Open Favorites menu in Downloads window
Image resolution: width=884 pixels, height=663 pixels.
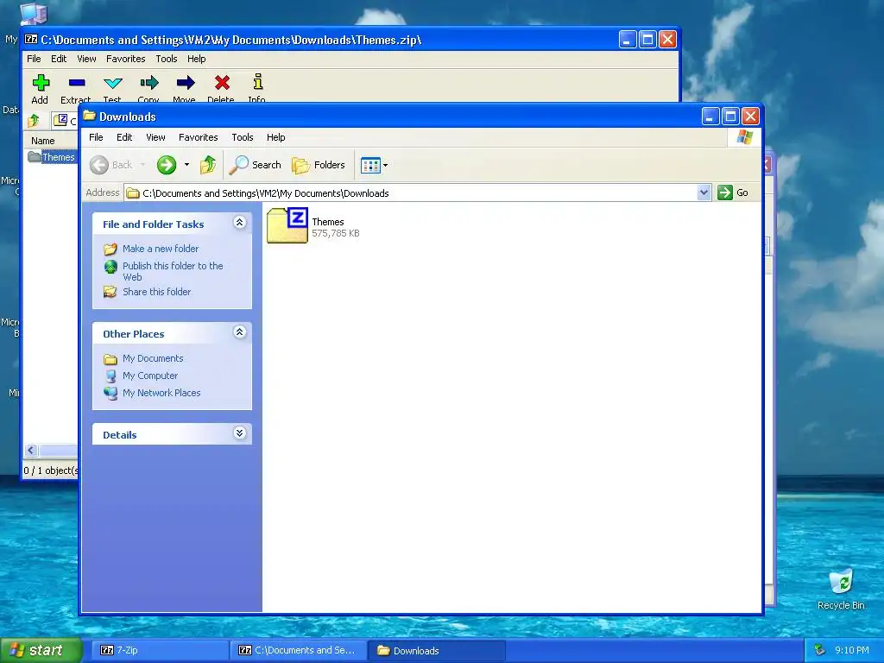coord(198,137)
